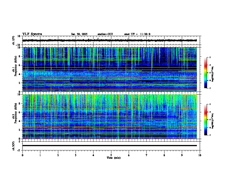This screenshot has height=174, width=225.
Task: Click the ch.1 voltage waveform trace
Action: (110, 40)
